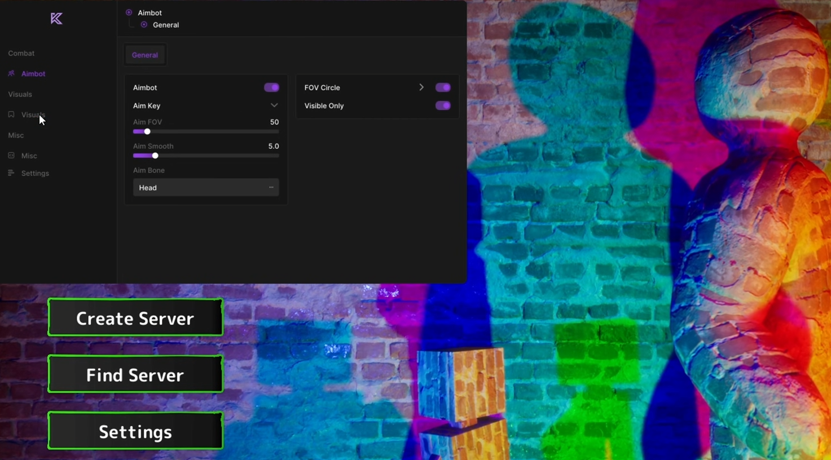Click the Create Server button
Viewport: 831px width, 460px height.
(x=135, y=317)
